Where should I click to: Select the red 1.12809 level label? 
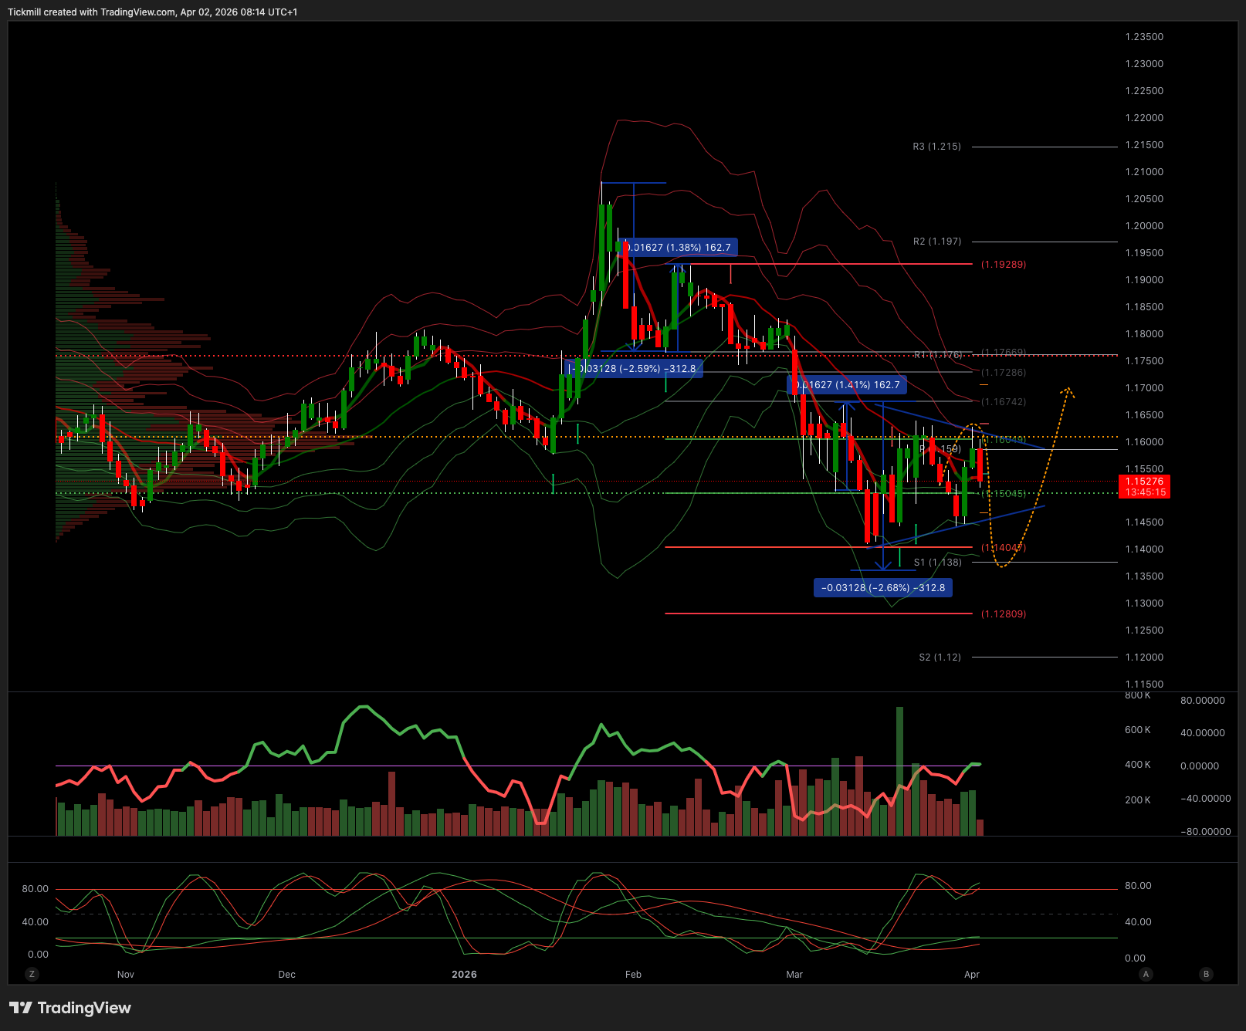1003,614
